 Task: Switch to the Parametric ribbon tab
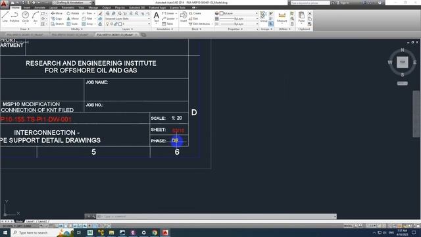point(68,7)
